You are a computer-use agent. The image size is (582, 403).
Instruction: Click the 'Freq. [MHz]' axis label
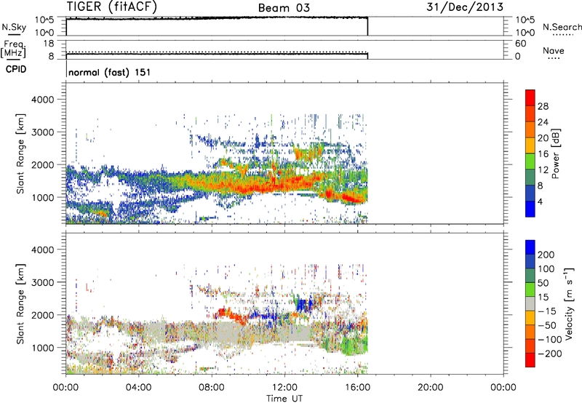click(x=13, y=49)
